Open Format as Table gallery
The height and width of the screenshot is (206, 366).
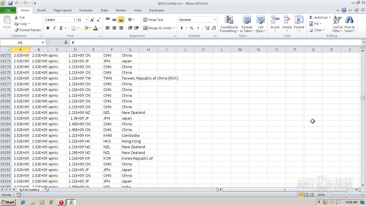[x=247, y=24]
